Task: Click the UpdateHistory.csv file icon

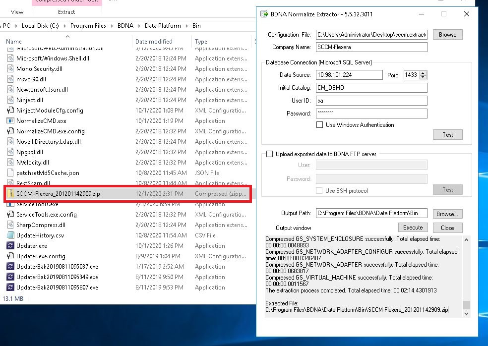Action: point(10,235)
